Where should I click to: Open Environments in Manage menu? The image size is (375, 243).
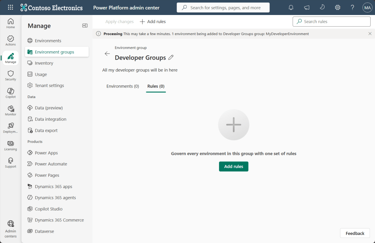click(x=57, y=41)
